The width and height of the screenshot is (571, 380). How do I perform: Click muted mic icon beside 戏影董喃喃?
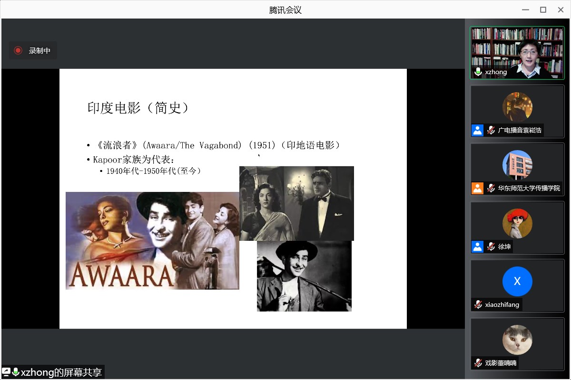tap(478, 363)
